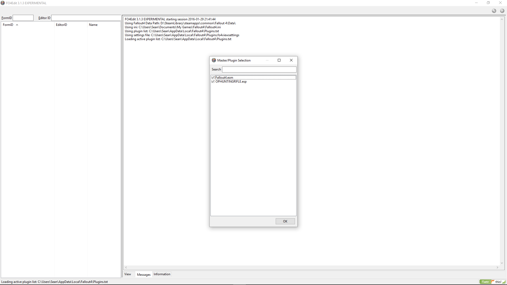Uncheck the OPHUNTINGRIFLE.esp checkbox

pos(213,82)
